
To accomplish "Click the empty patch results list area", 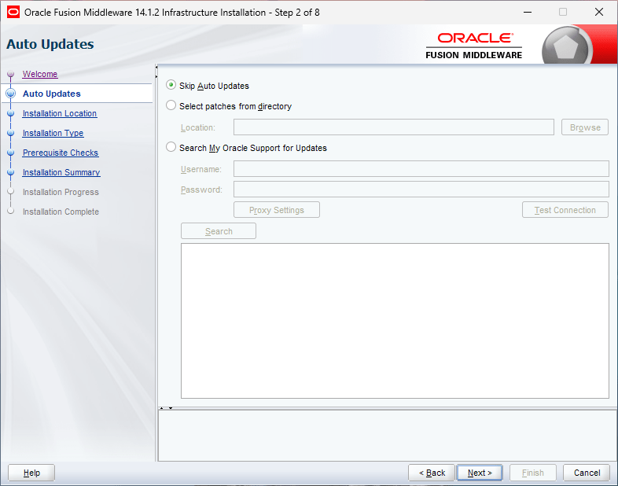I will click(x=395, y=321).
